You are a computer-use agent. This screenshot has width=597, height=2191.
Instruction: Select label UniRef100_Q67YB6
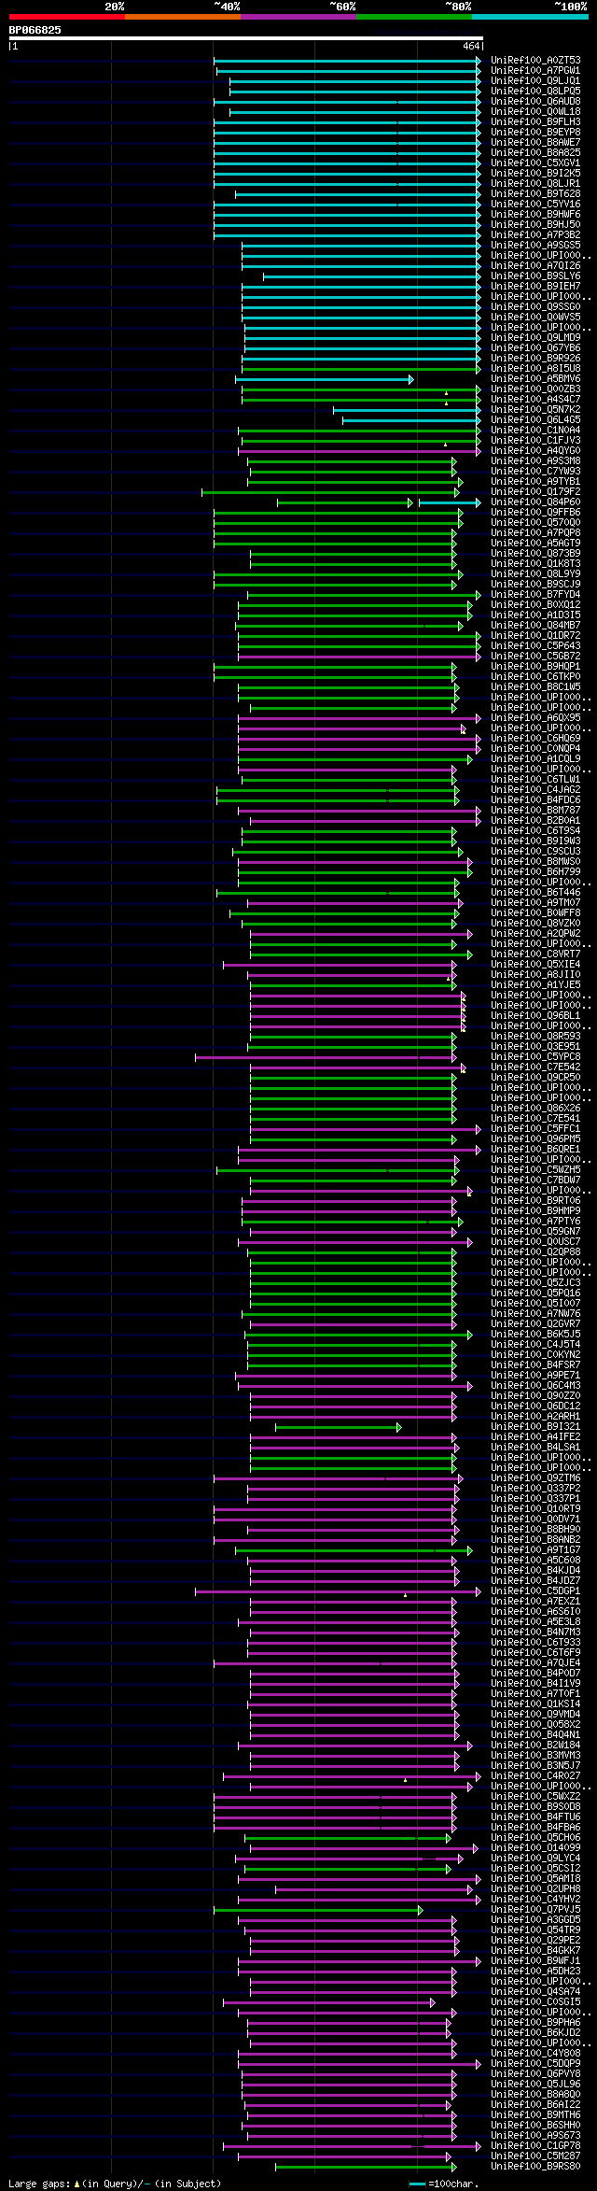[x=535, y=348]
